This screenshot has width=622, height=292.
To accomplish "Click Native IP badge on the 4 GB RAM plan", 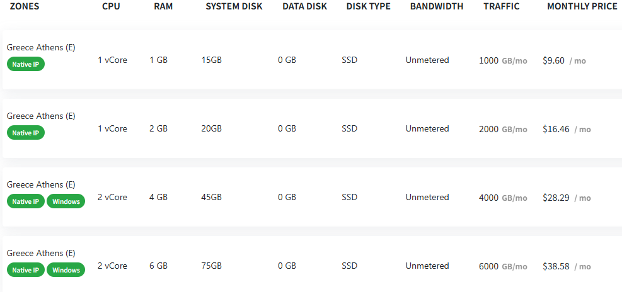I will [x=26, y=201].
